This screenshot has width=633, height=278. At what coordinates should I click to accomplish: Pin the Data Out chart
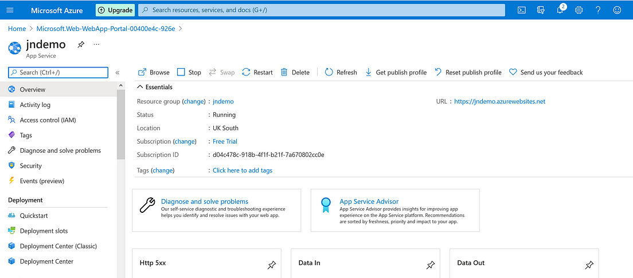coord(589,265)
